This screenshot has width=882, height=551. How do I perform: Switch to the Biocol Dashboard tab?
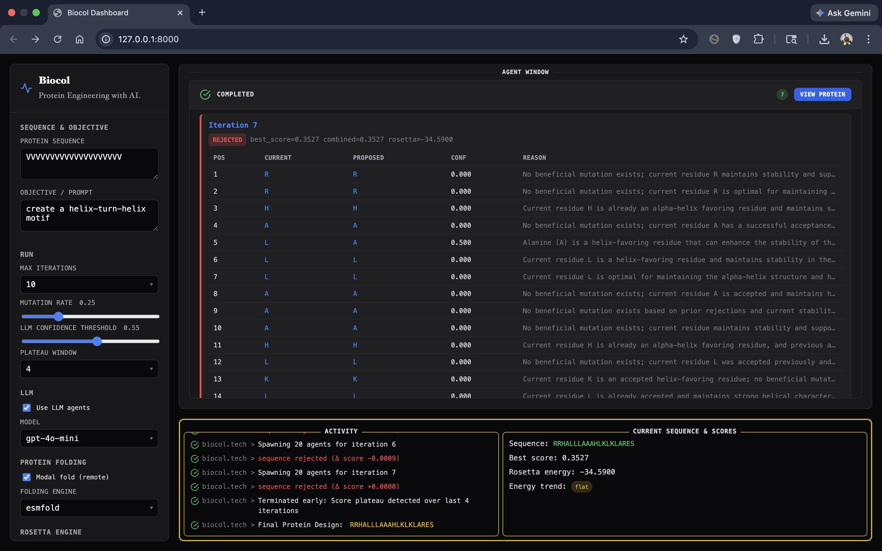point(98,13)
